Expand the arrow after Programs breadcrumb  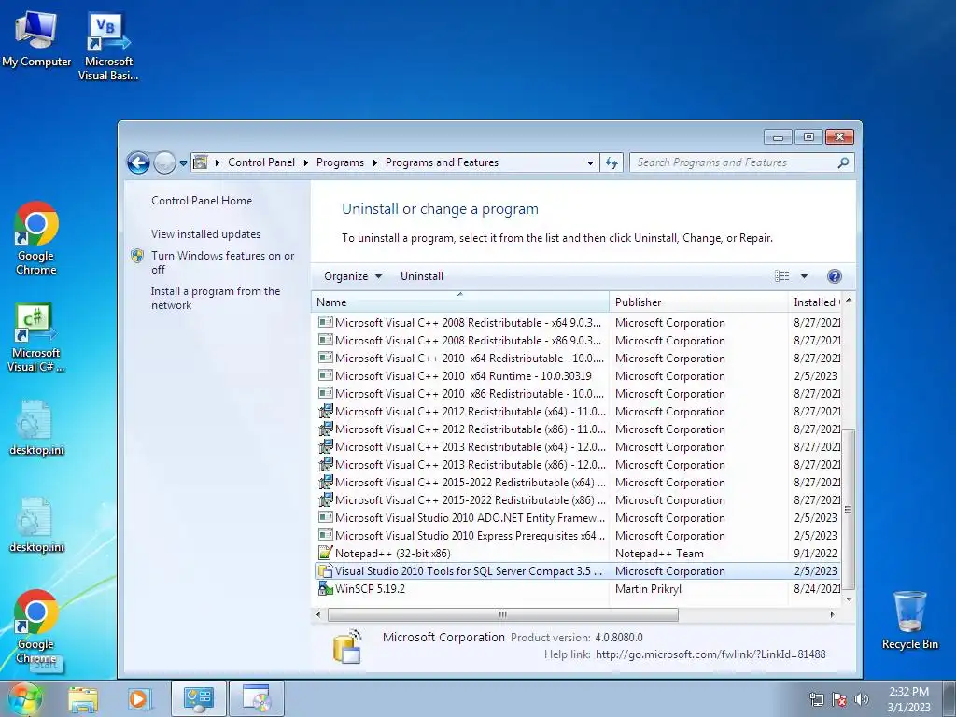coord(374,162)
